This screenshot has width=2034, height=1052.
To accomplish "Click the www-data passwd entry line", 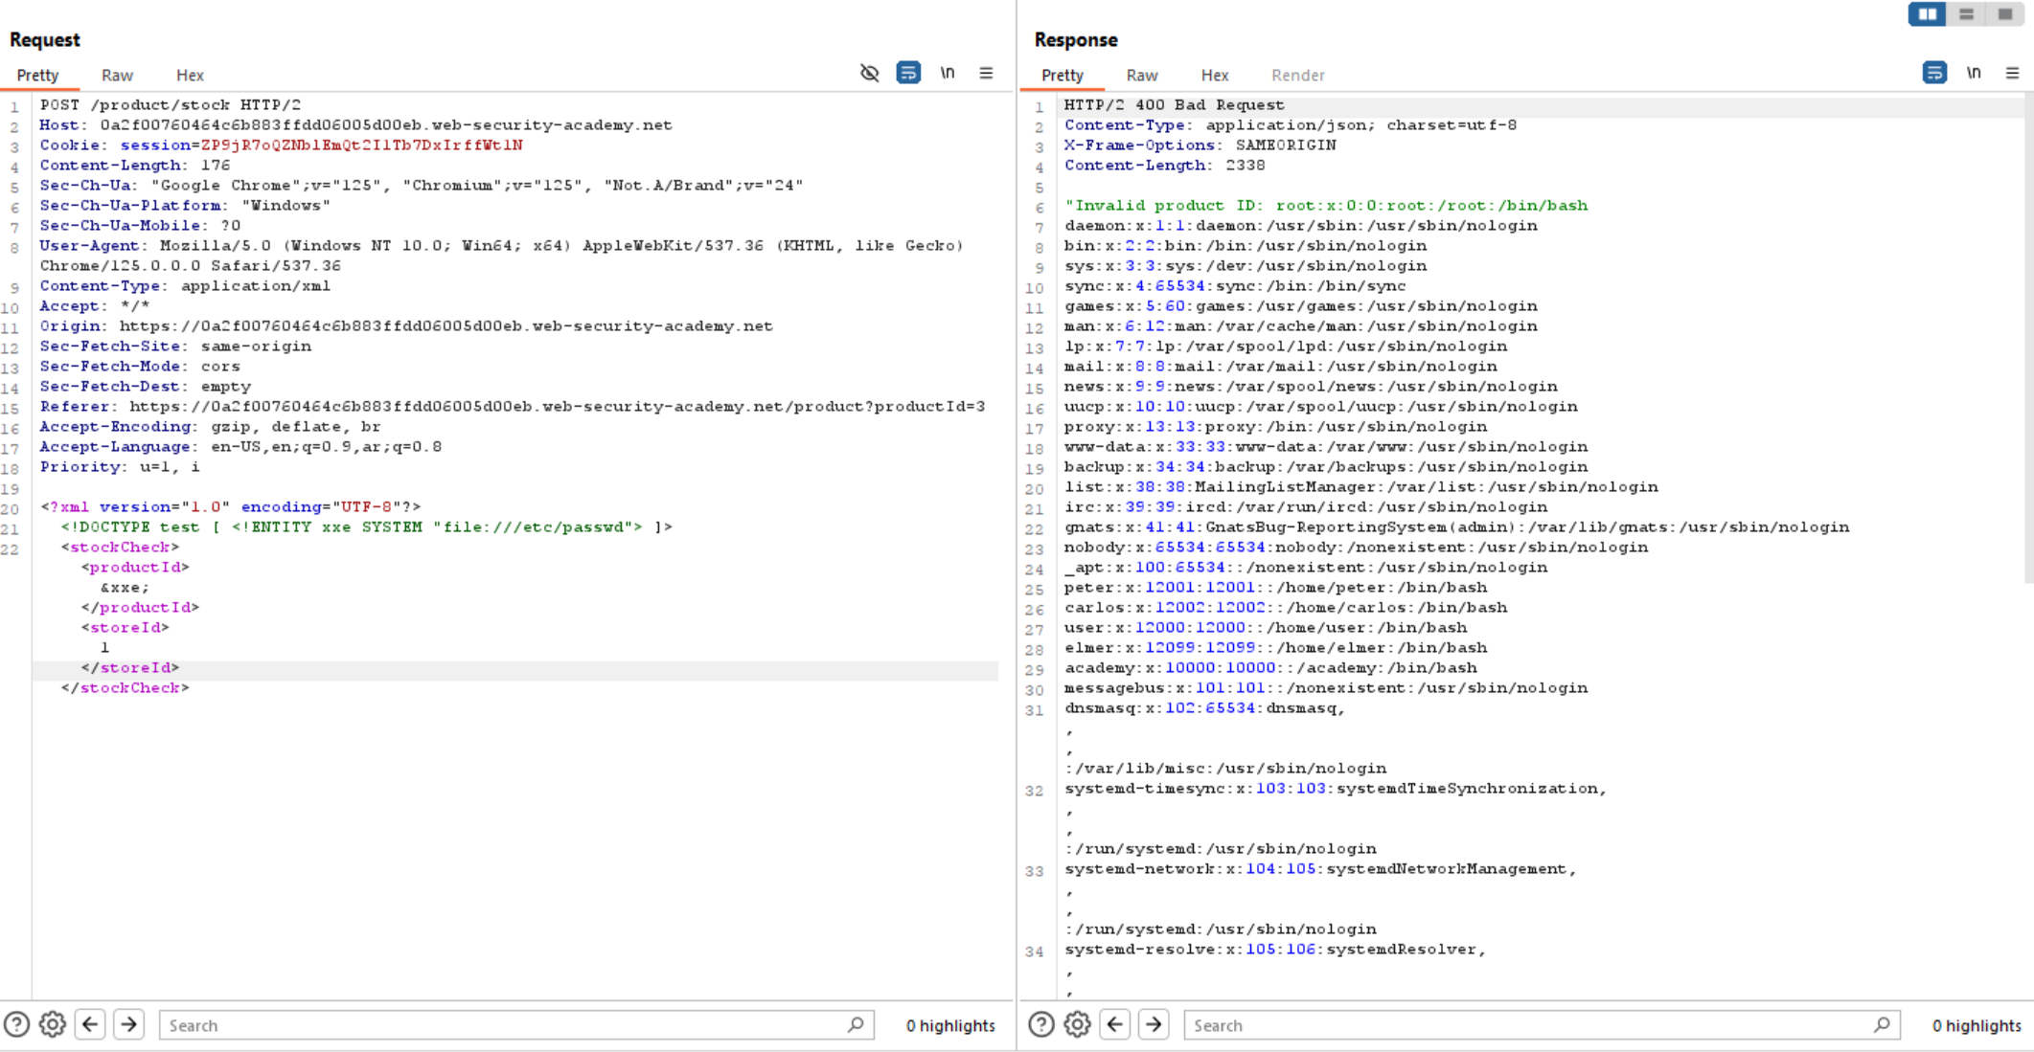I will [1326, 446].
